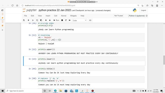Image resolution: width=165 pixels, height=93 pixels.
Task: Click the kernel idle indicator circle
Action: (x=147, y=16)
